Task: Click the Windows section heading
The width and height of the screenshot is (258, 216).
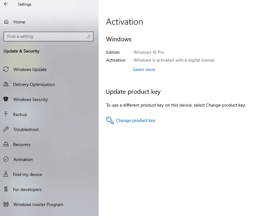Action: tap(119, 39)
